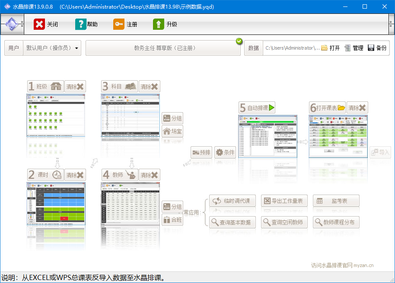Click the orange Register (注册) key icon

click(x=119, y=25)
